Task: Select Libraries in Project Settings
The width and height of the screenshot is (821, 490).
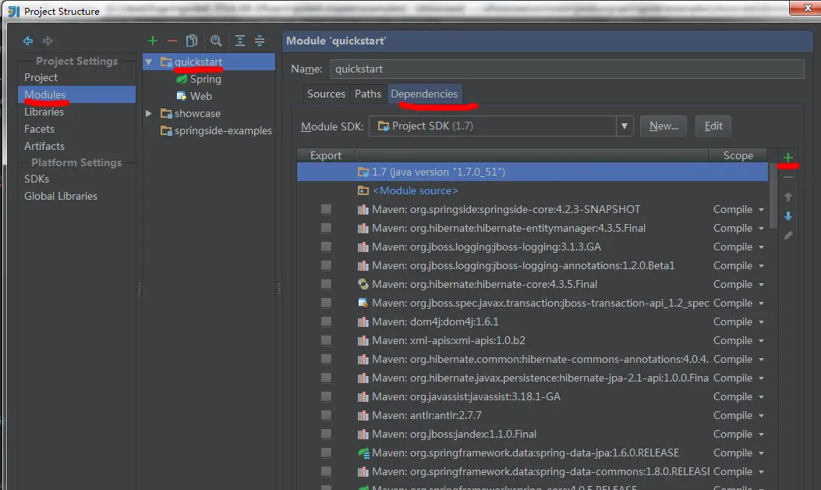Action: 44,112
